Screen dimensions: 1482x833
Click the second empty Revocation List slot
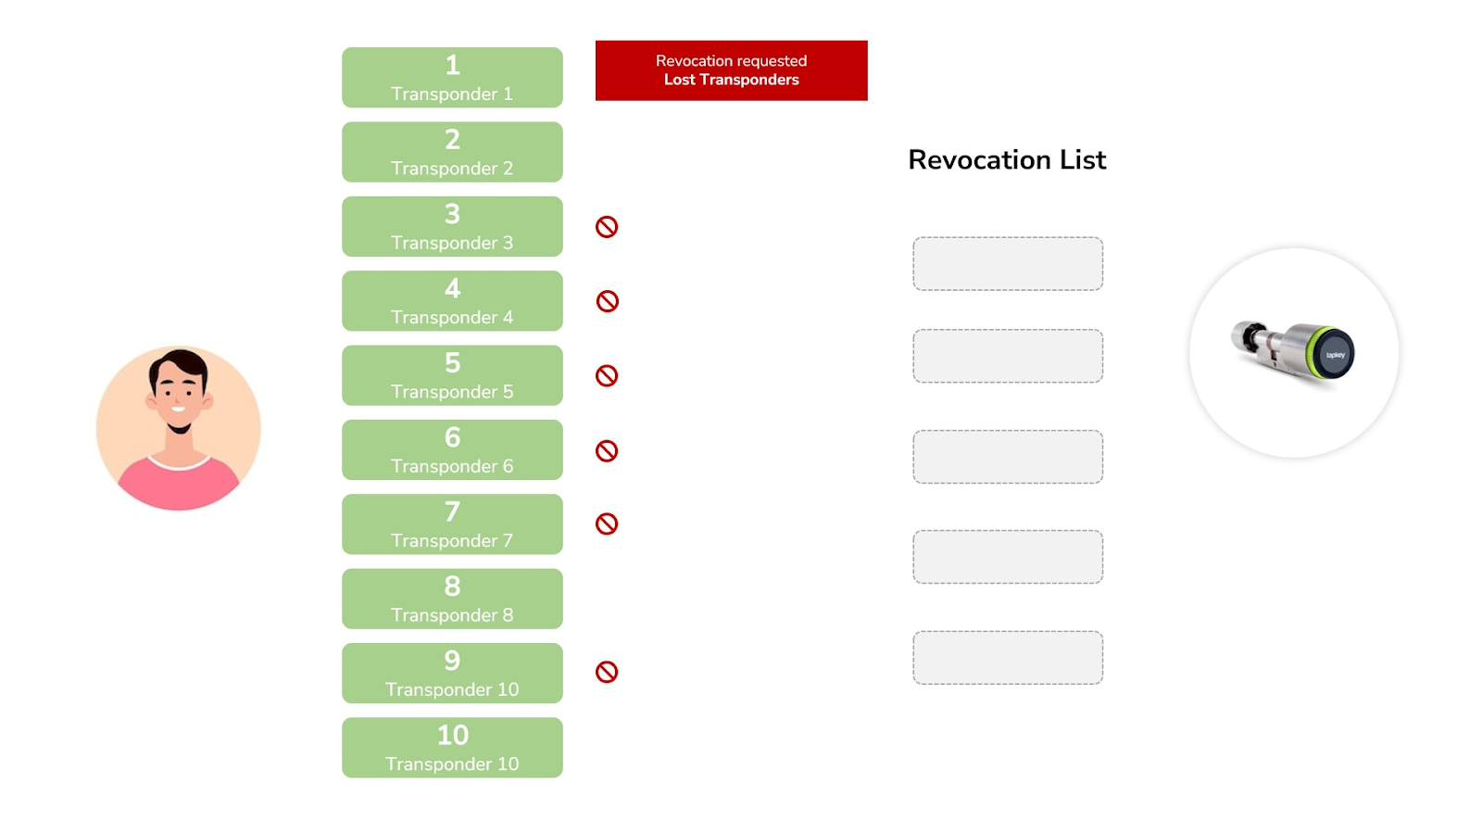point(1008,356)
